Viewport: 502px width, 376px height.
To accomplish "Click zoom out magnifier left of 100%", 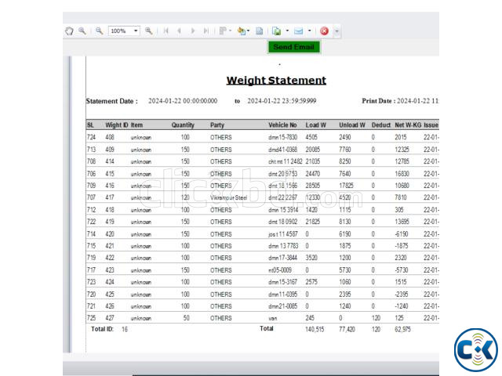I will point(100,31).
